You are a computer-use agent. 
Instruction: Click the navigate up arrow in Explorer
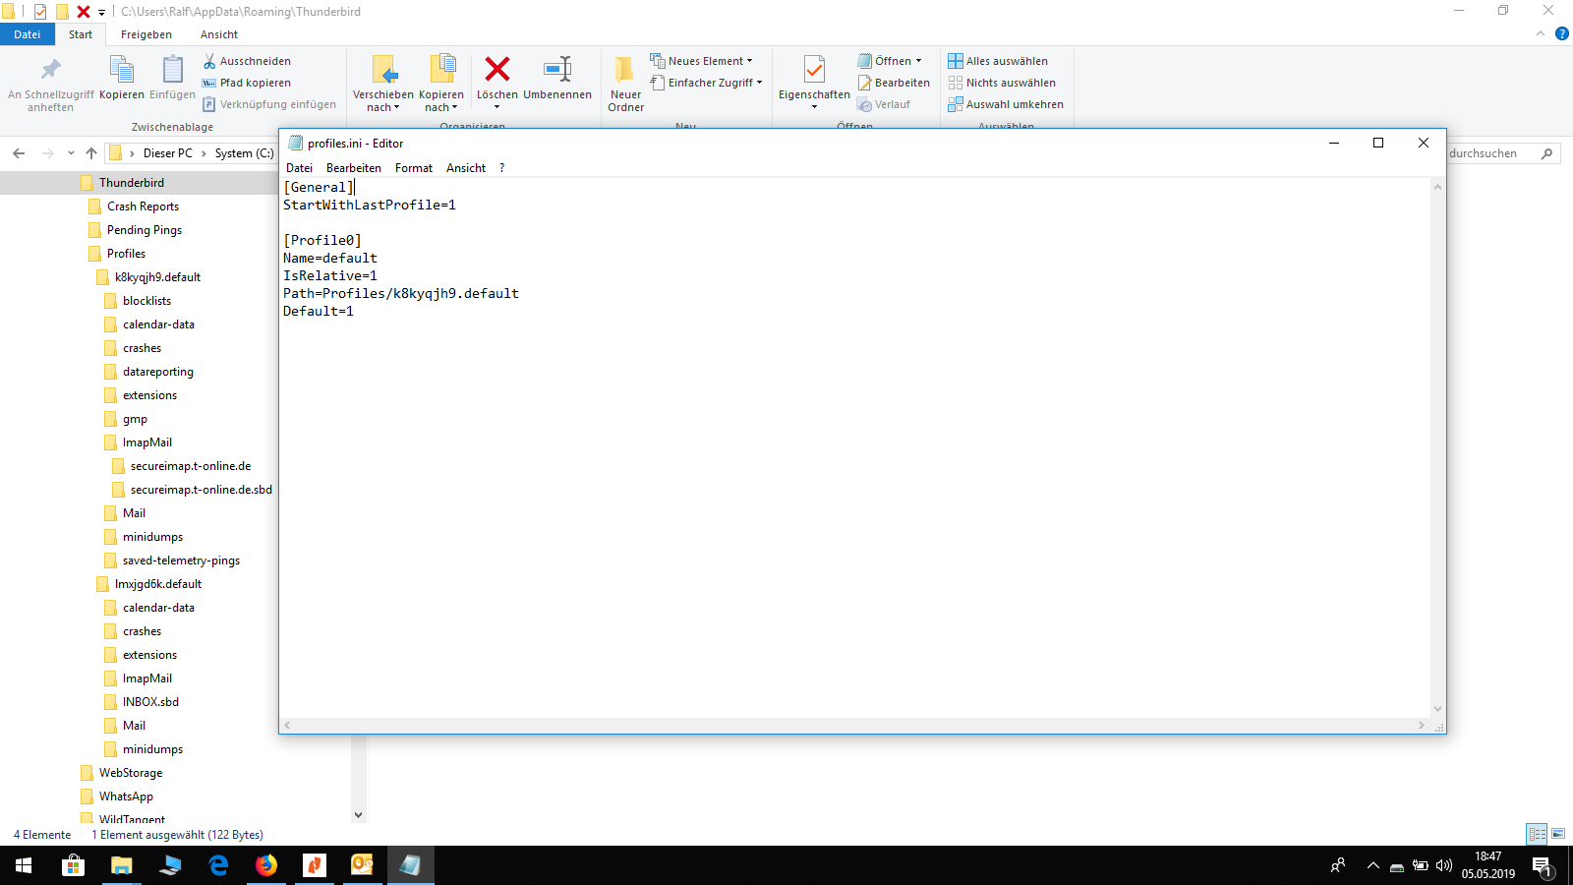click(91, 153)
